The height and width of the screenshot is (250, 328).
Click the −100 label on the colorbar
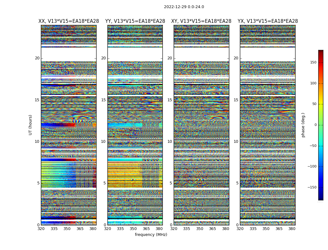click(x=312, y=167)
